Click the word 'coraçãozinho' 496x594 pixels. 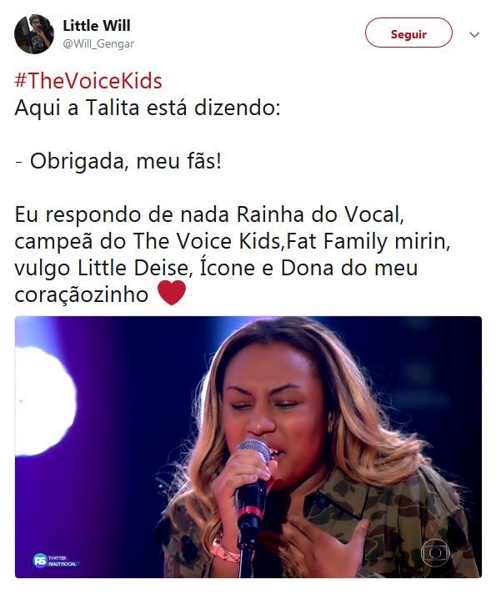[82, 294]
